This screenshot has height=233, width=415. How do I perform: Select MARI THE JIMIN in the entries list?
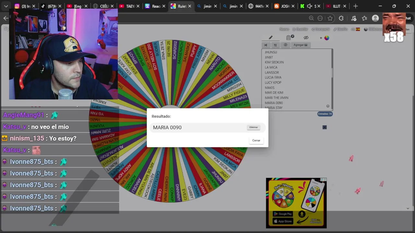(277, 98)
